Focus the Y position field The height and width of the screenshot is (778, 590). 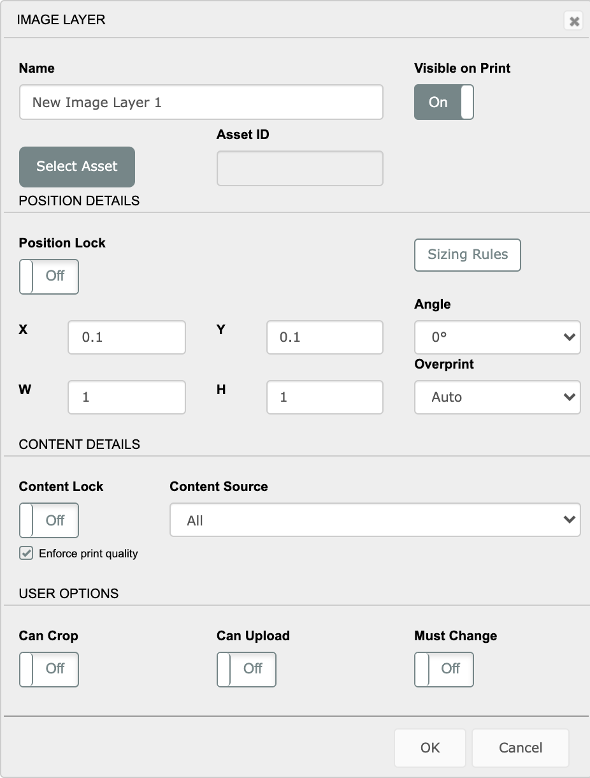(324, 337)
